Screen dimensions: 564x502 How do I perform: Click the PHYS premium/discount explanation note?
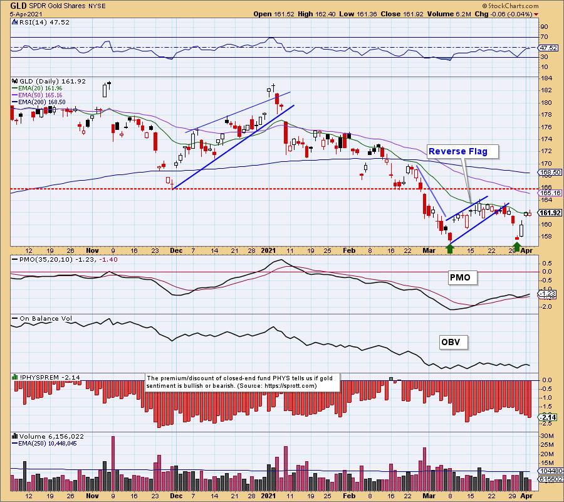[x=243, y=382]
